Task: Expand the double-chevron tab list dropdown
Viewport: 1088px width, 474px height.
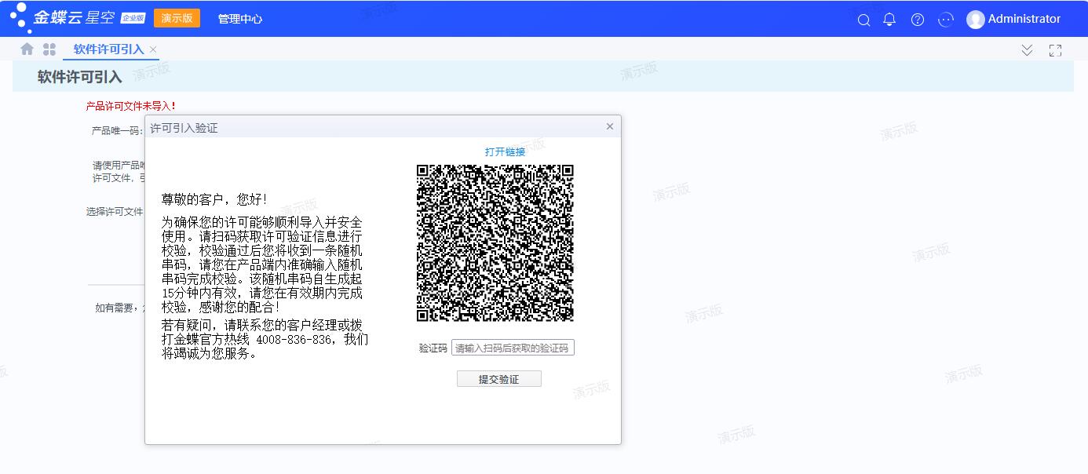Action: [1027, 50]
